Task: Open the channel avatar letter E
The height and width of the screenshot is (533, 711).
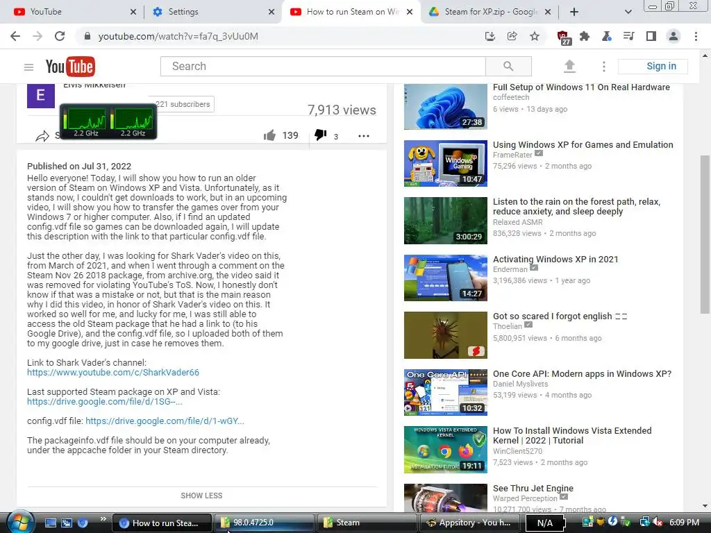Action: click(41, 96)
